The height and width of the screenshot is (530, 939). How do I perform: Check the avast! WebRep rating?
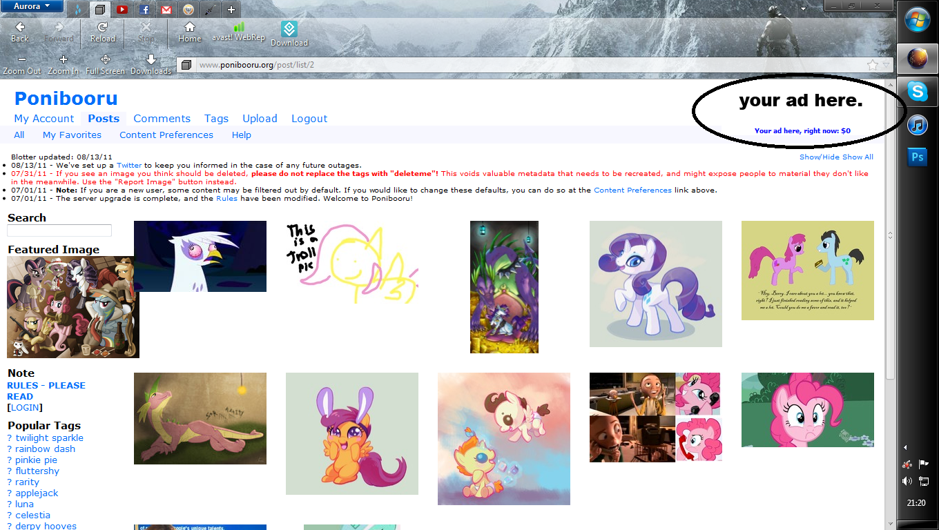pos(238,32)
